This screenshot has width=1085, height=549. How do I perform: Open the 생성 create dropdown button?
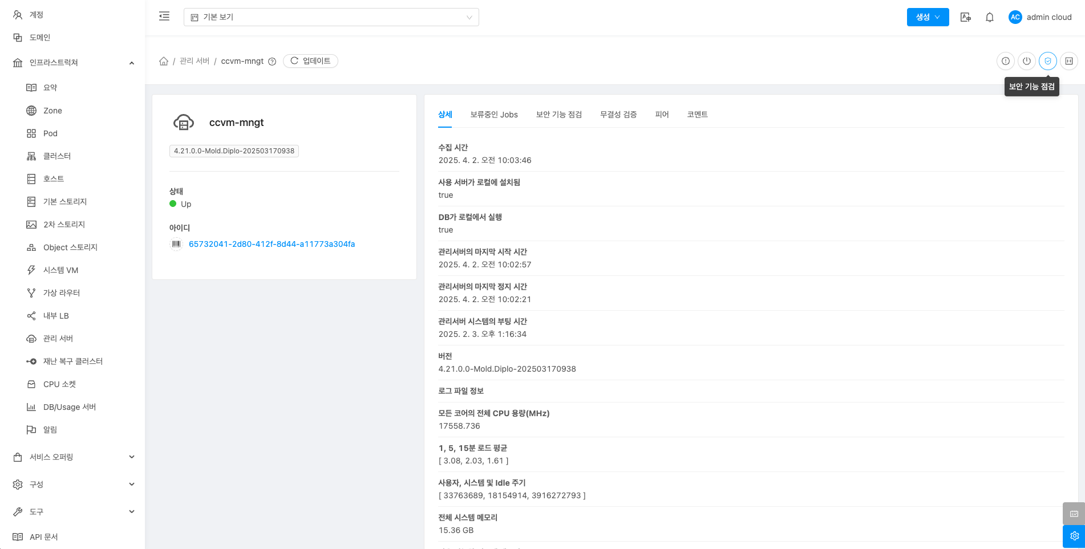point(928,17)
